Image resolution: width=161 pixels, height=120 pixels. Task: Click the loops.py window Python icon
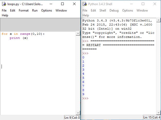4,4
